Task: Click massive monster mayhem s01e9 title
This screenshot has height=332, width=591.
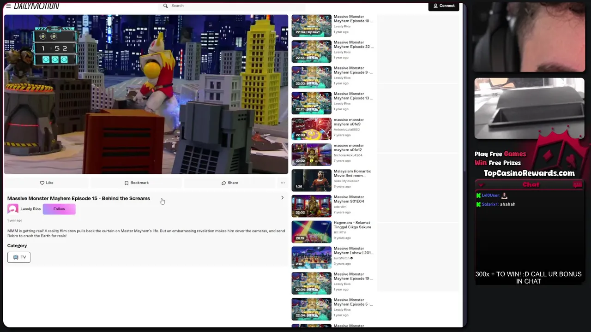Action: tap(349, 122)
